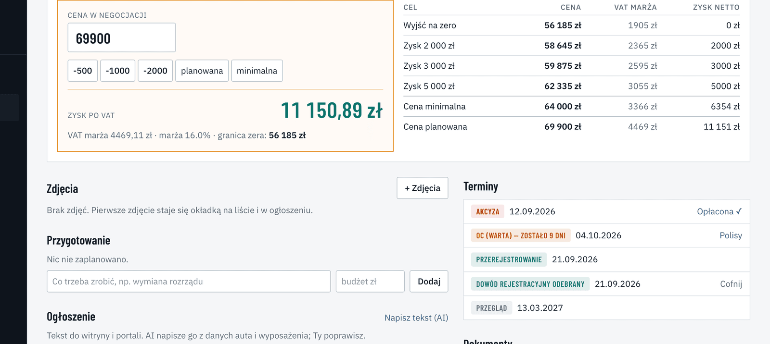Open the Polisy link in OC row
The width and height of the screenshot is (770, 344).
click(x=731, y=235)
